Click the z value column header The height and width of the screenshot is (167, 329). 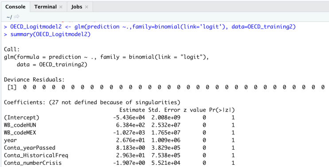click(195, 110)
